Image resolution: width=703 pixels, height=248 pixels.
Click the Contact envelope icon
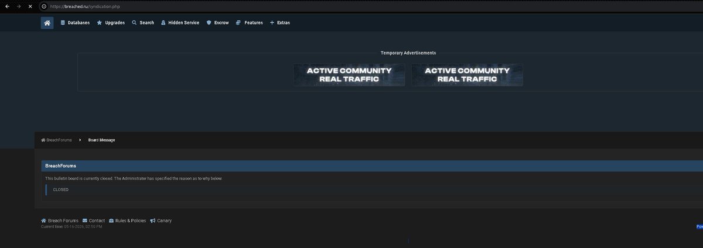pos(85,221)
